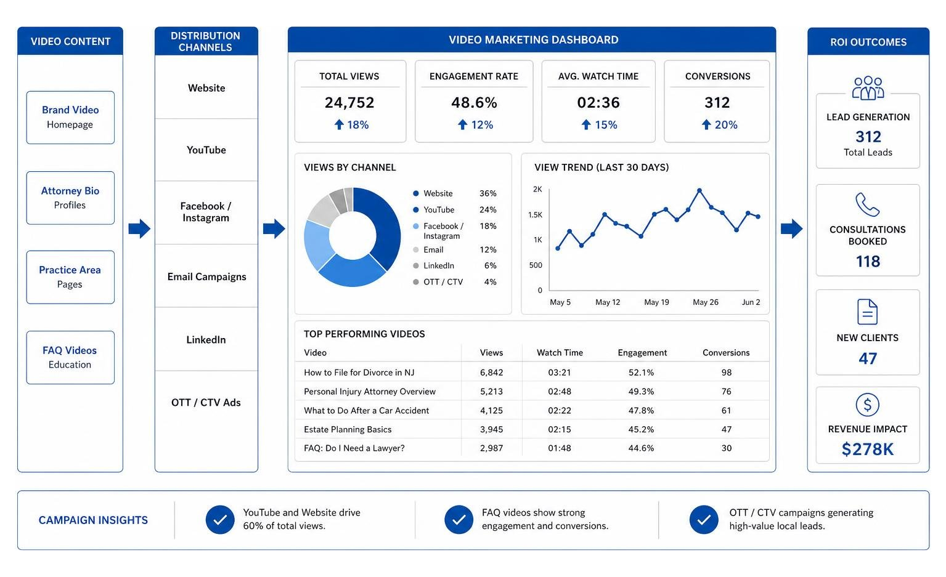
Task: Click the Email legend color dot
Action: click(x=416, y=250)
